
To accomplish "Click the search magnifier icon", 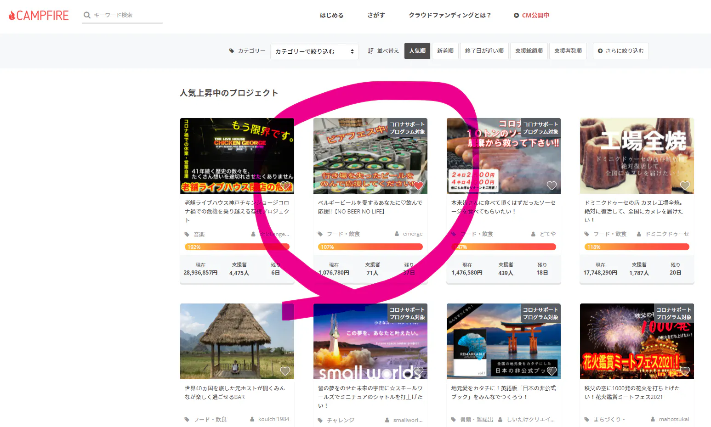I will (x=86, y=15).
